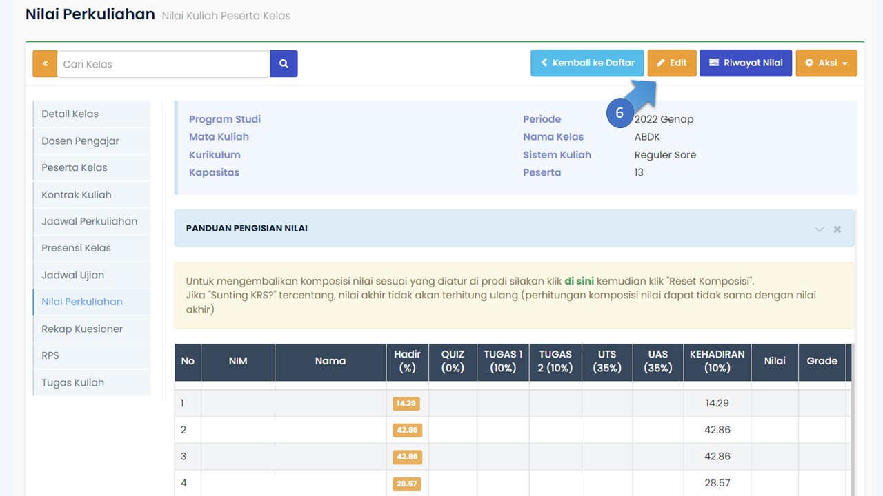The height and width of the screenshot is (496, 883).
Task: Select Nilai Perkuliahan sidebar item
Action: click(92, 302)
